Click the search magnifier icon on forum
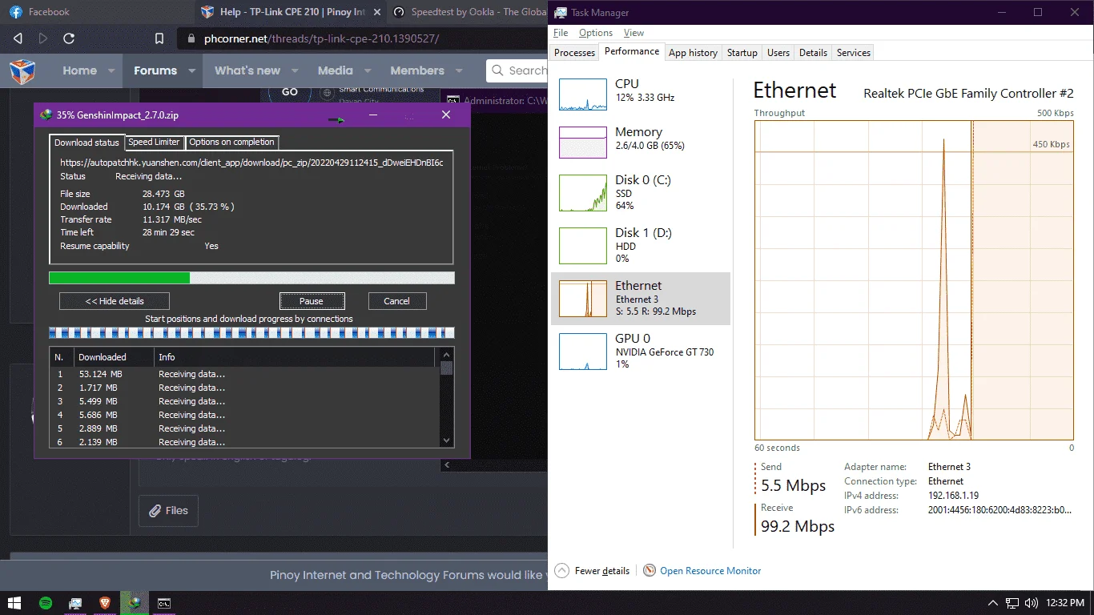The width and height of the screenshot is (1094, 615). [x=498, y=70]
